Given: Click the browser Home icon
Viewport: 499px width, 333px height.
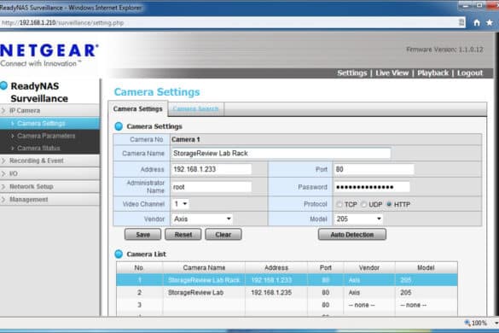Looking at the screenshot, I should pos(477,22).
